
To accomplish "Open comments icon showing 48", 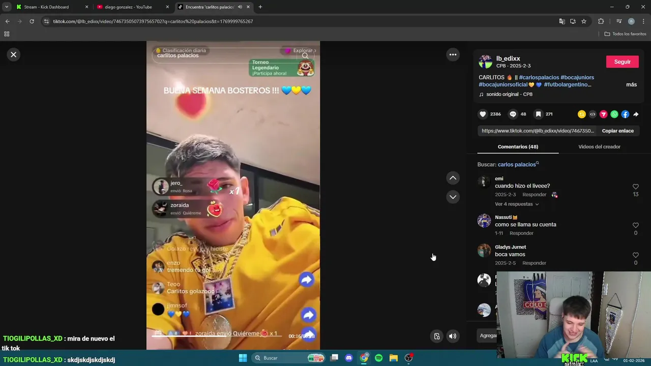I will [x=513, y=114].
